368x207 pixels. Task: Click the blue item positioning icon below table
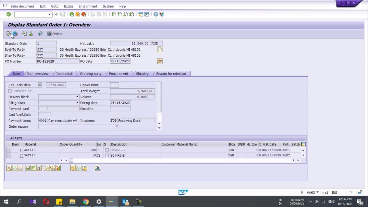(97, 168)
